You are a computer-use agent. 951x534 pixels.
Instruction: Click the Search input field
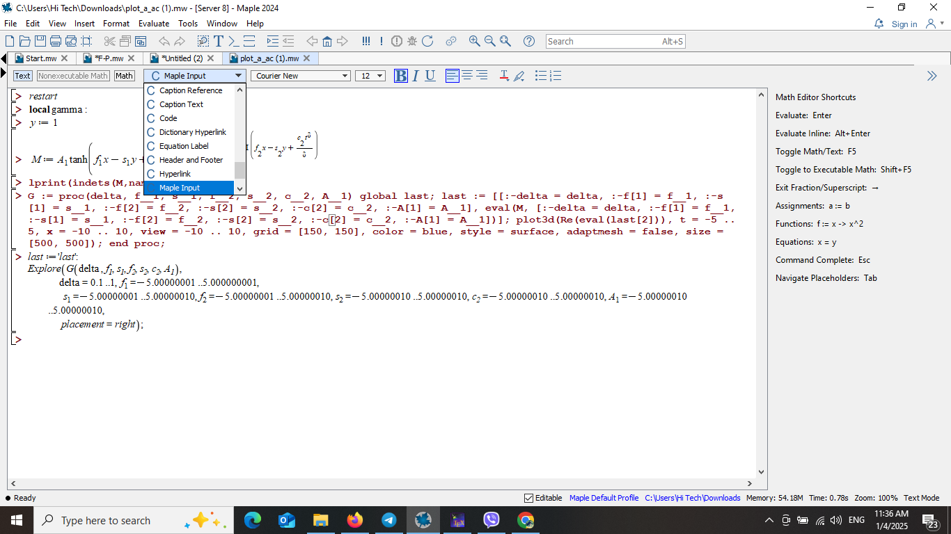pos(615,41)
